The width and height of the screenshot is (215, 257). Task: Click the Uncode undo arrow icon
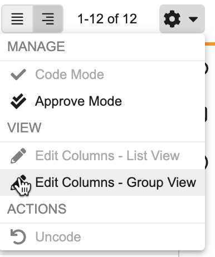click(18, 236)
